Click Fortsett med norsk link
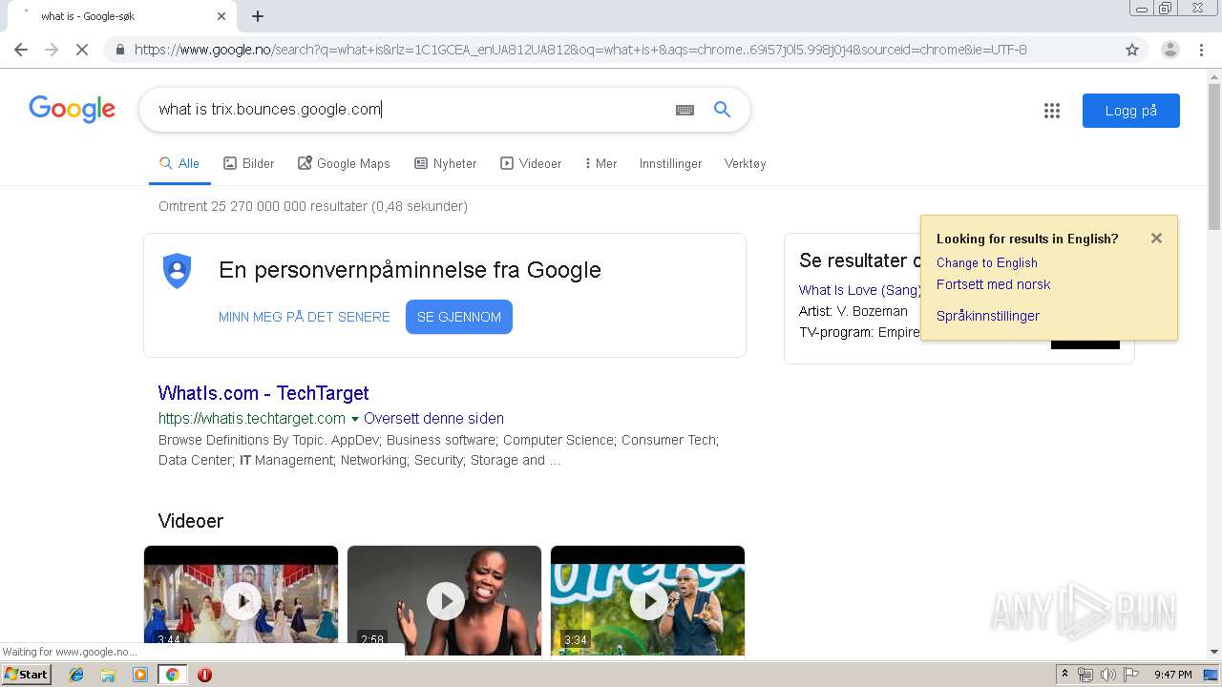The image size is (1222, 687). tap(993, 284)
